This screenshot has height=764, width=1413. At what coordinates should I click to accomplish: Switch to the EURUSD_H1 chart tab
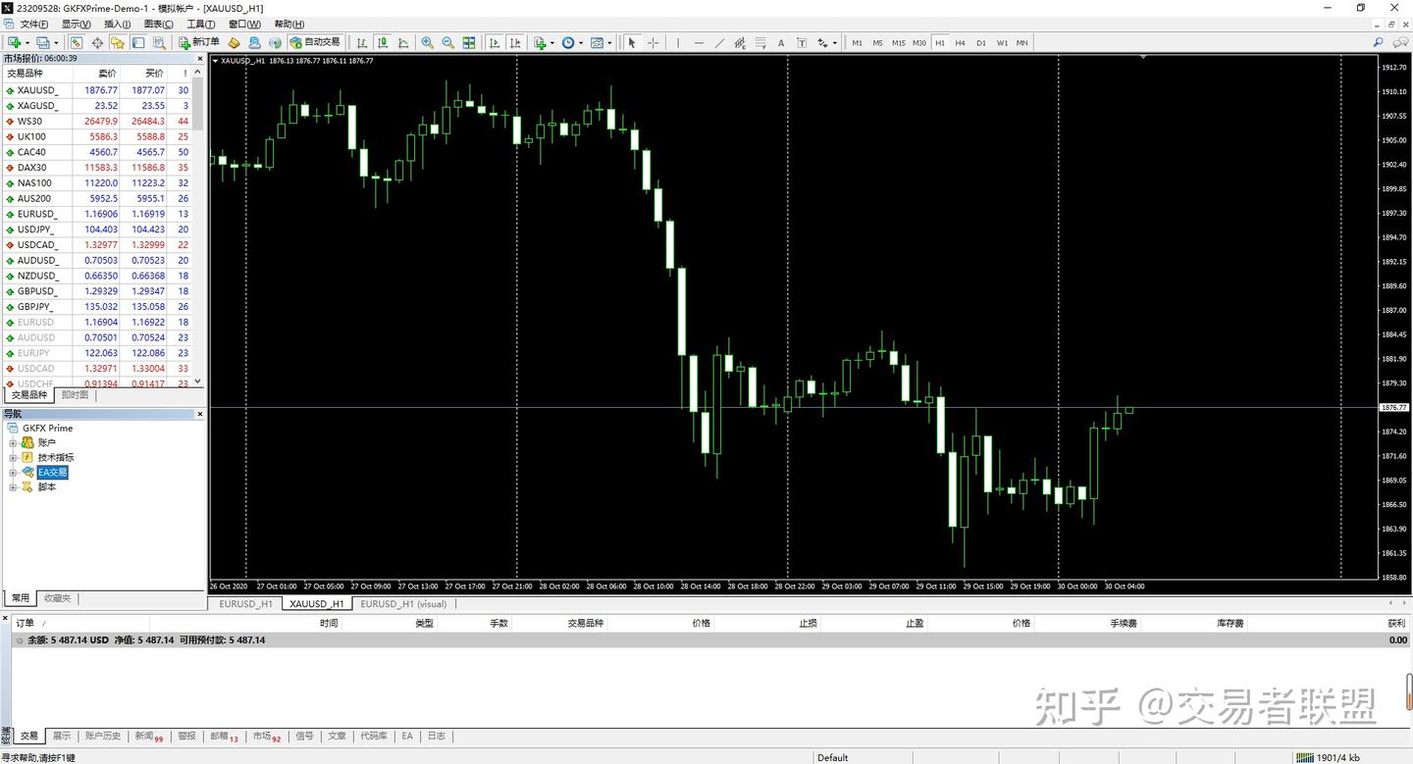tap(245, 603)
